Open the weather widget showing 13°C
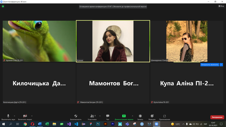The height and width of the screenshot is (127, 226). (x=175, y=124)
